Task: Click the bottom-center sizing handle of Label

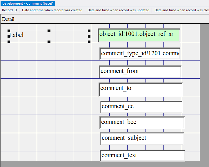Action: point(49,42)
